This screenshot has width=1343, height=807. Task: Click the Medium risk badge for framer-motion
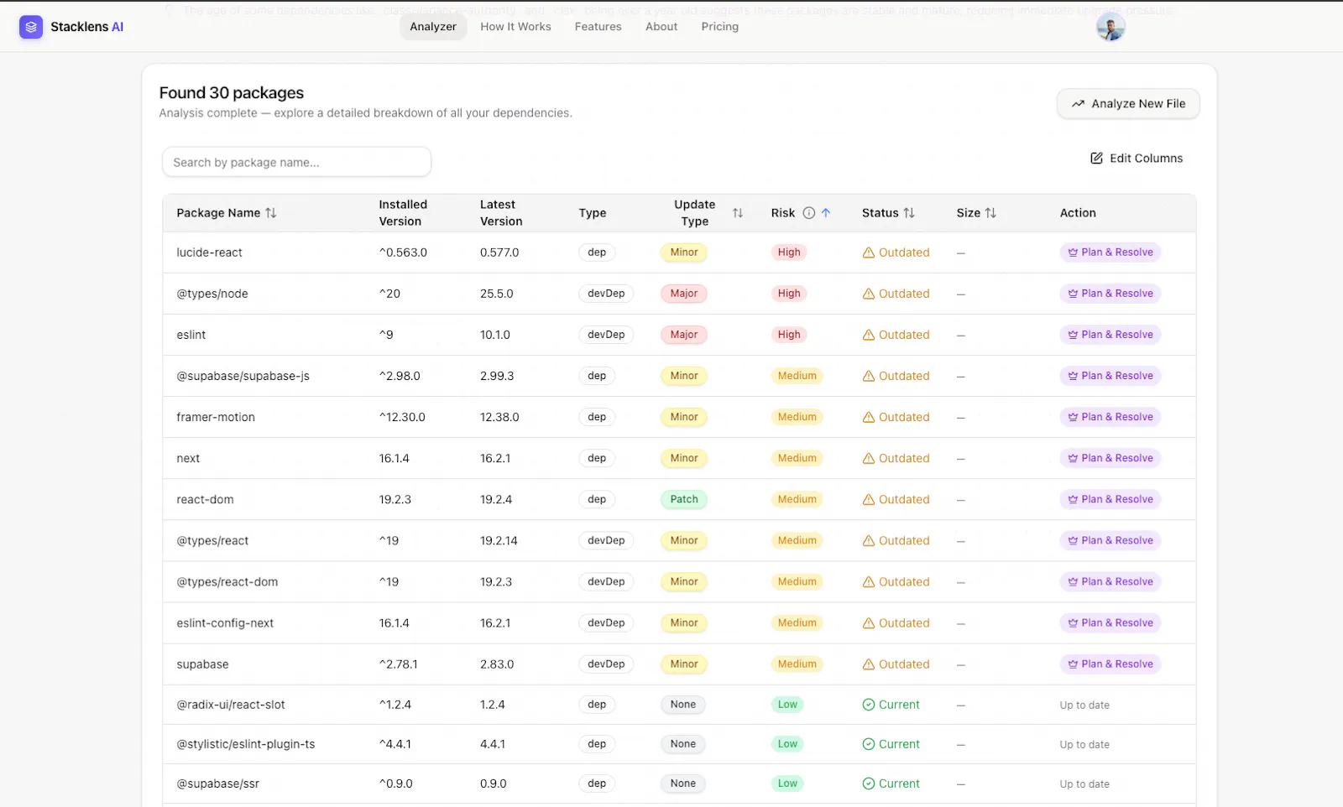tap(797, 417)
